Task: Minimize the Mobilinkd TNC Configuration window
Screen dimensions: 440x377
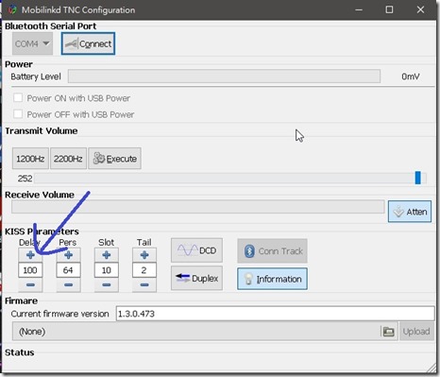Action: pos(359,9)
